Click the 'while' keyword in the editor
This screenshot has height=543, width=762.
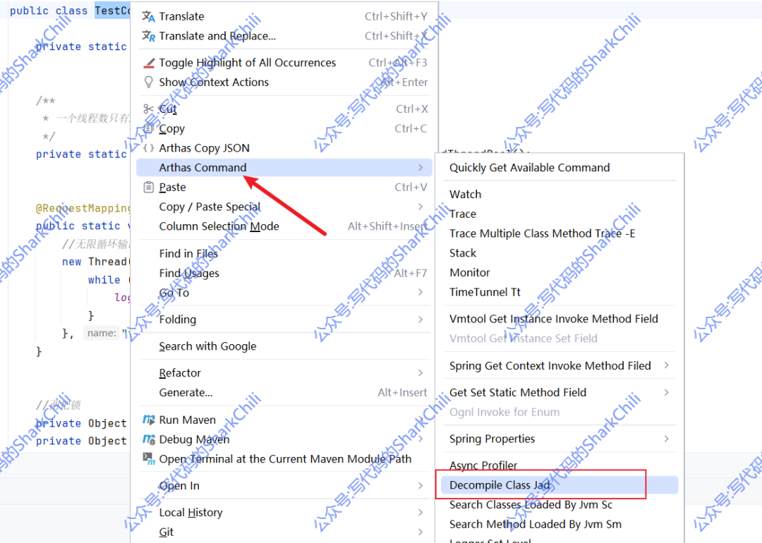(104, 280)
